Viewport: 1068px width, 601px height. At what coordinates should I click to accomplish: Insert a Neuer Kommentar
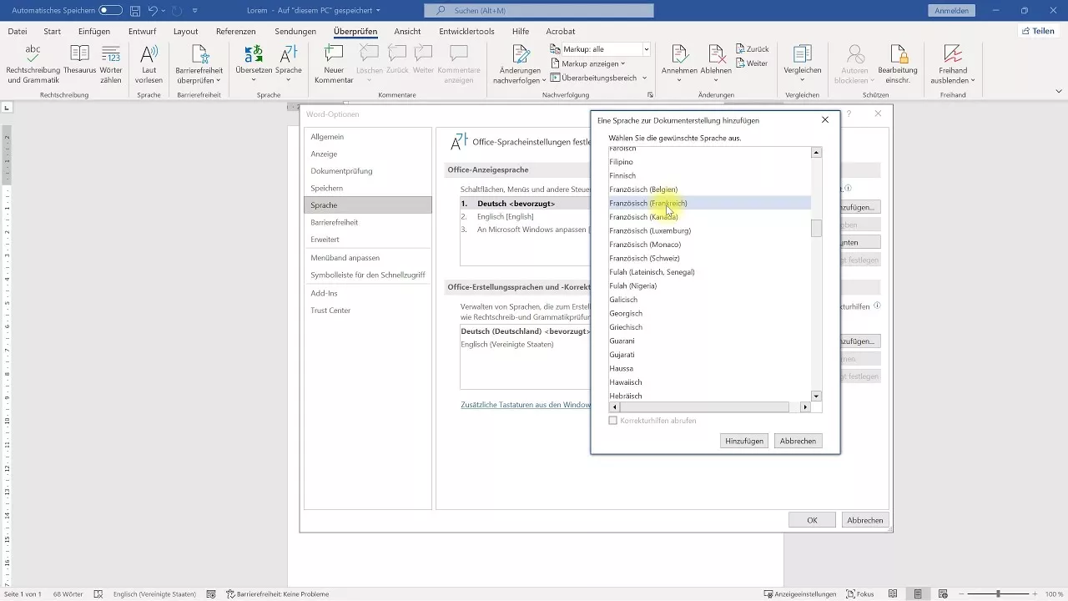[334, 55]
